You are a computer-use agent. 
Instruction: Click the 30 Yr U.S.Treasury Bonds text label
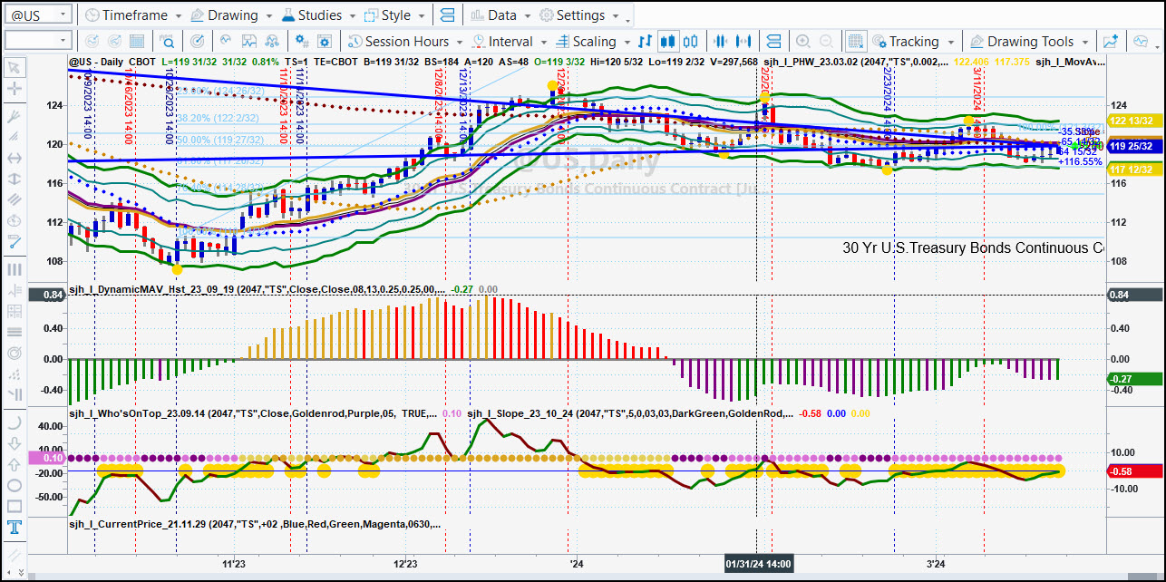pos(973,247)
